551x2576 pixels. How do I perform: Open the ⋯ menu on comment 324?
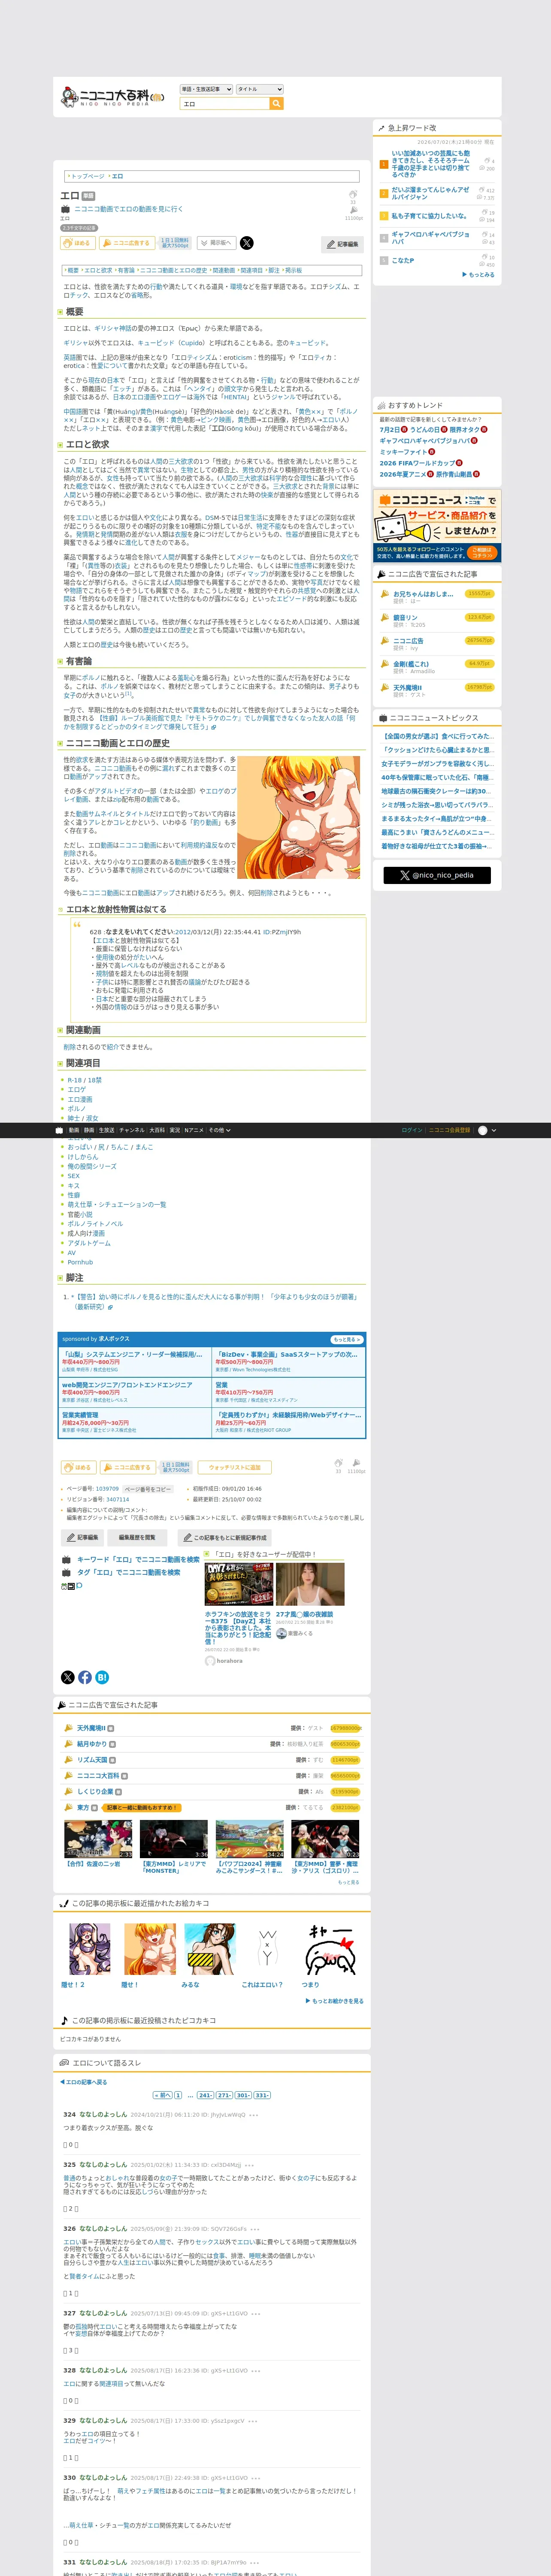tap(254, 2115)
